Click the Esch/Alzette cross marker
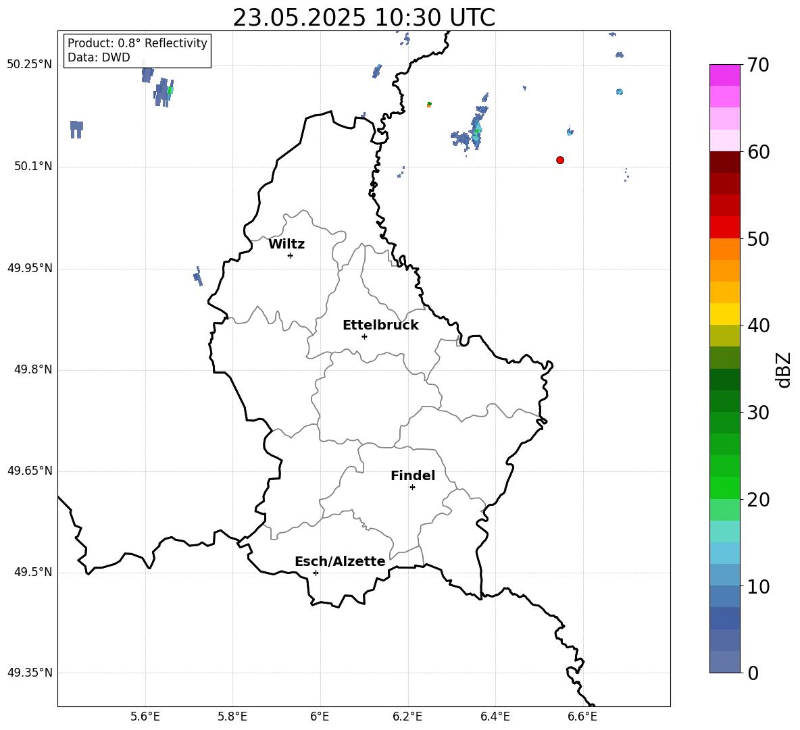 [316, 573]
